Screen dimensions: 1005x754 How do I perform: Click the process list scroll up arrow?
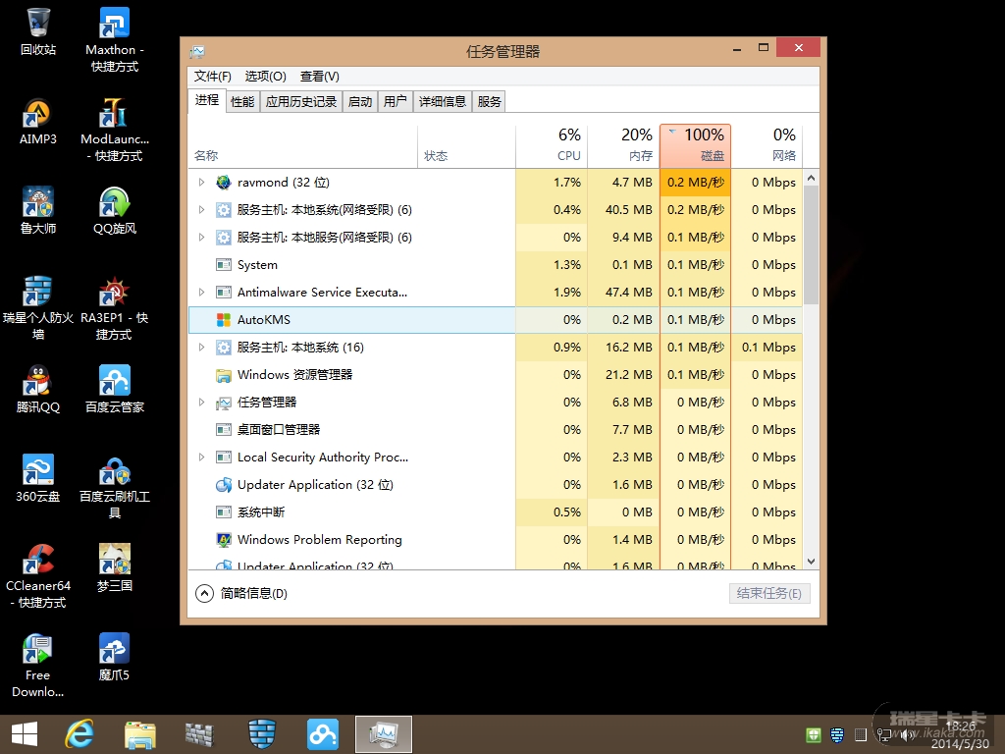point(811,178)
